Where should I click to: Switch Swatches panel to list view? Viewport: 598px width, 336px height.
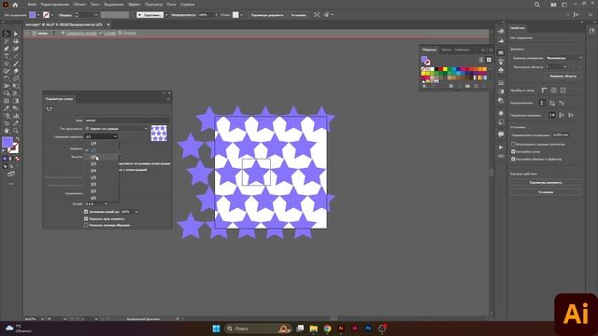tap(481, 60)
